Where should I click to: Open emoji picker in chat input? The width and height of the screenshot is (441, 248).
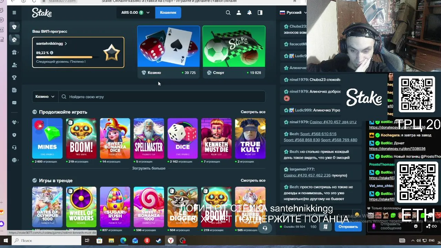(x=357, y=215)
